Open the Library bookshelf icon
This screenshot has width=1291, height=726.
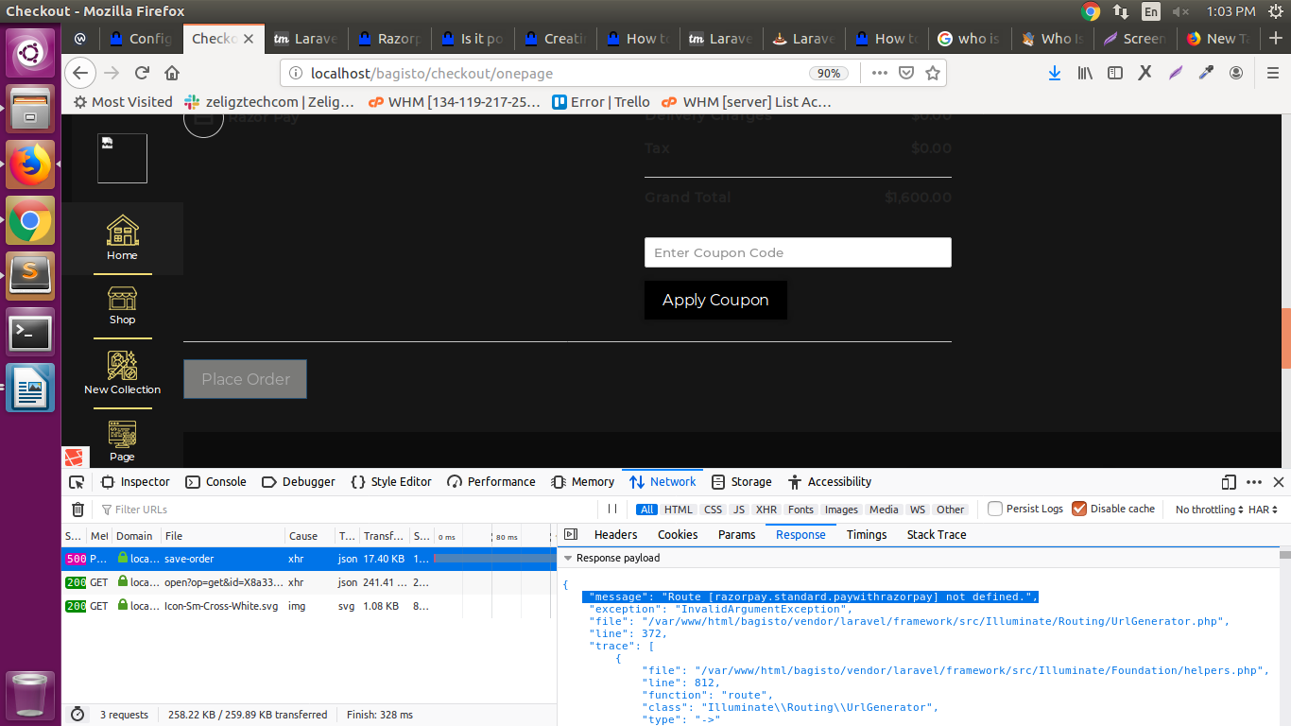(x=1086, y=73)
